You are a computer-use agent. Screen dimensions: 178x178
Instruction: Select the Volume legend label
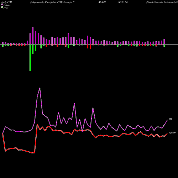[7, 5]
